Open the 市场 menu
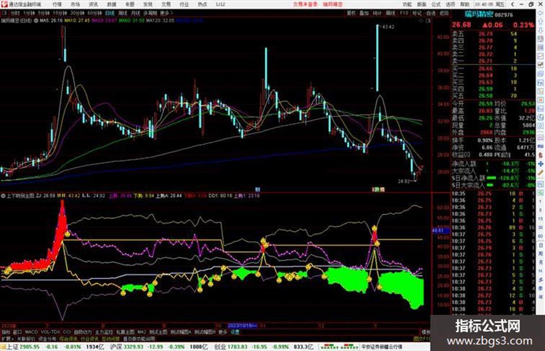545x351 pixels. click(x=75, y=5)
